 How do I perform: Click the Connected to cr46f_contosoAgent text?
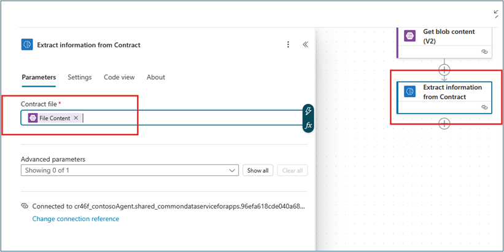click(x=168, y=207)
